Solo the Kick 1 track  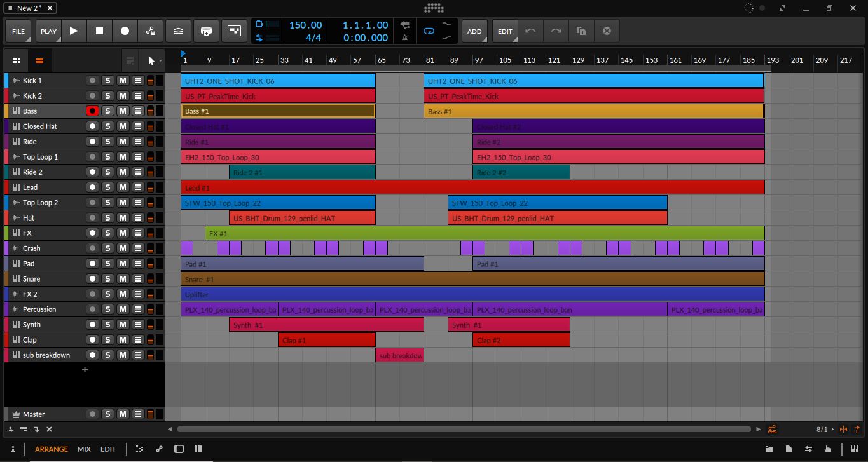click(107, 81)
